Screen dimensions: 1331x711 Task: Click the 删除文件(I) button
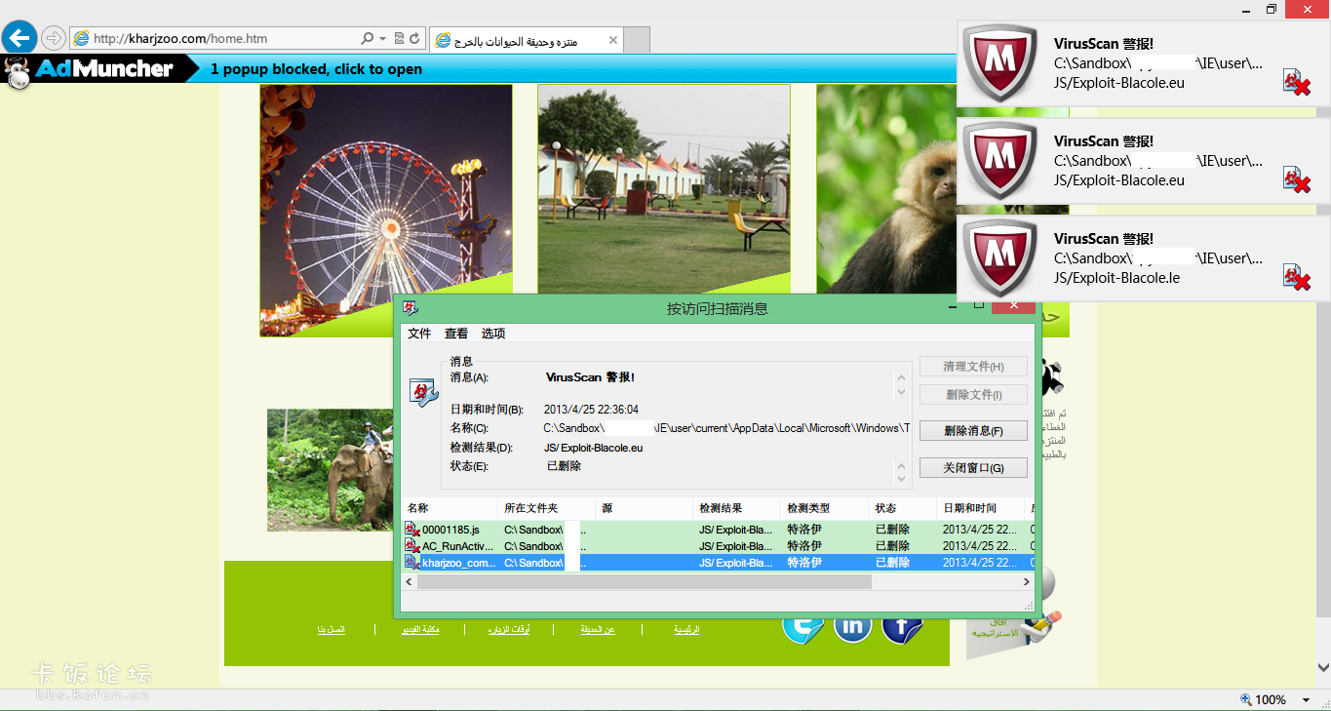point(973,394)
